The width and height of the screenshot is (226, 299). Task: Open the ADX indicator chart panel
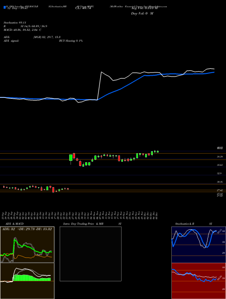click(x=27, y=245)
